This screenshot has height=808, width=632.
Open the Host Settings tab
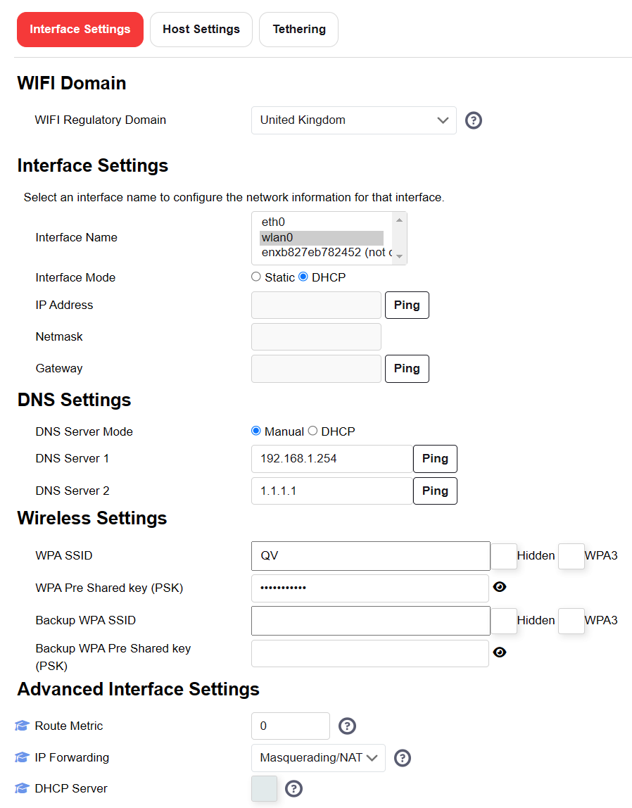tap(201, 30)
